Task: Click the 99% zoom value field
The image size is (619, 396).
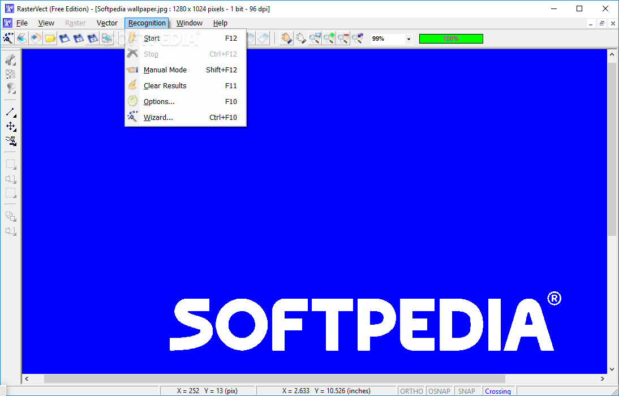Action: pos(388,38)
